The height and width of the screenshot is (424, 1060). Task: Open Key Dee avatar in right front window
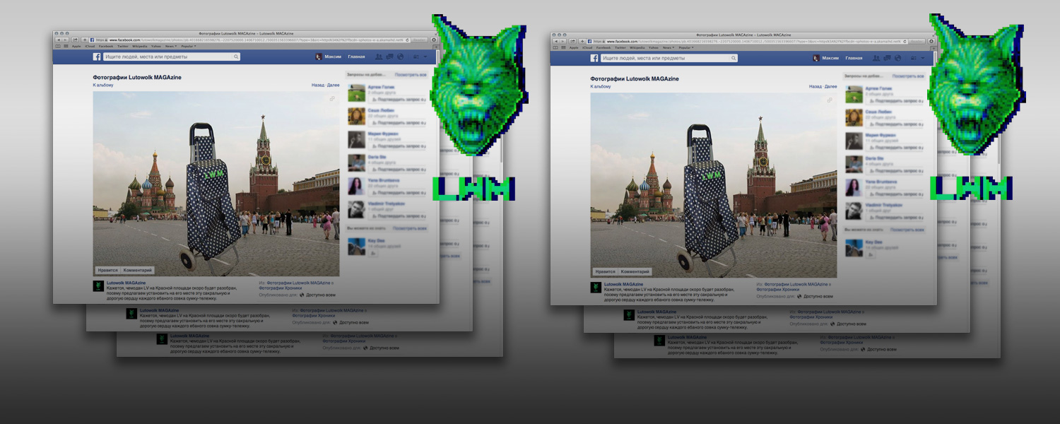pyautogui.click(x=854, y=247)
